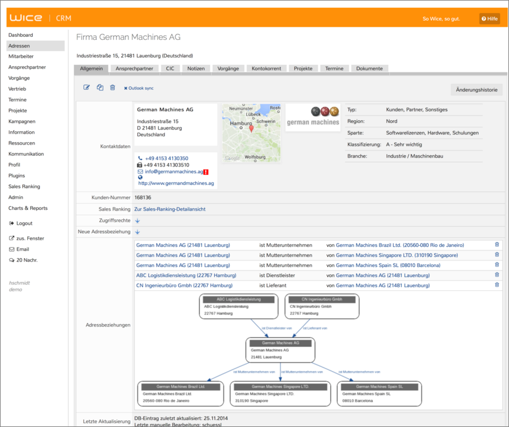Viewport: 509px width, 427px height.
Task: Switch to the Ansprechpartner tab
Action: 134,68
